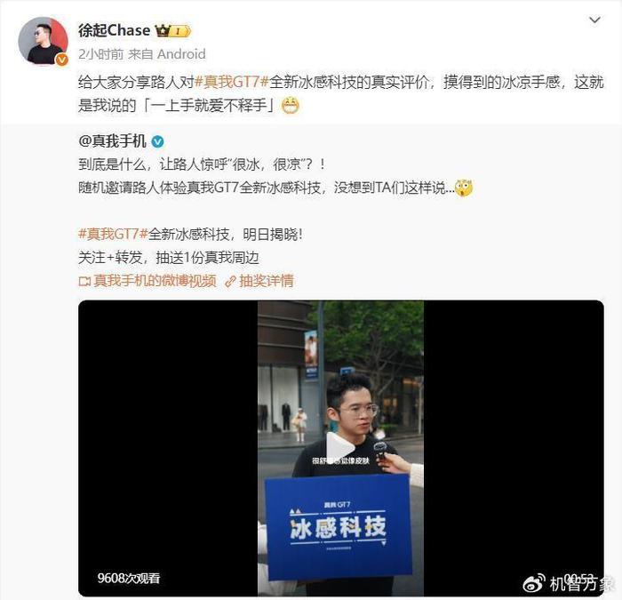622x600 pixels.
Task: Expand the post options chevron menu
Action: click(594, 20)
